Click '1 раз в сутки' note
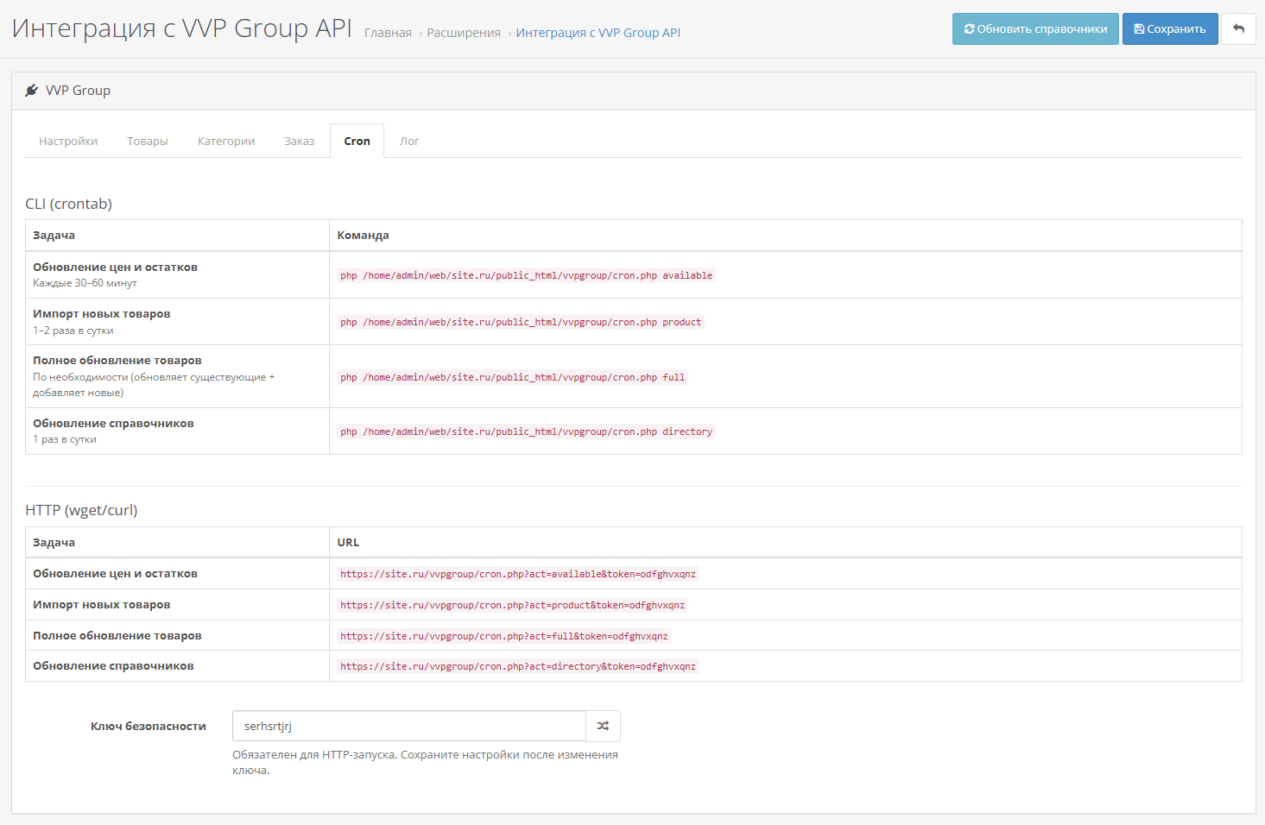Viewport: 1265px width, 825px height. [x=65, y=439]
